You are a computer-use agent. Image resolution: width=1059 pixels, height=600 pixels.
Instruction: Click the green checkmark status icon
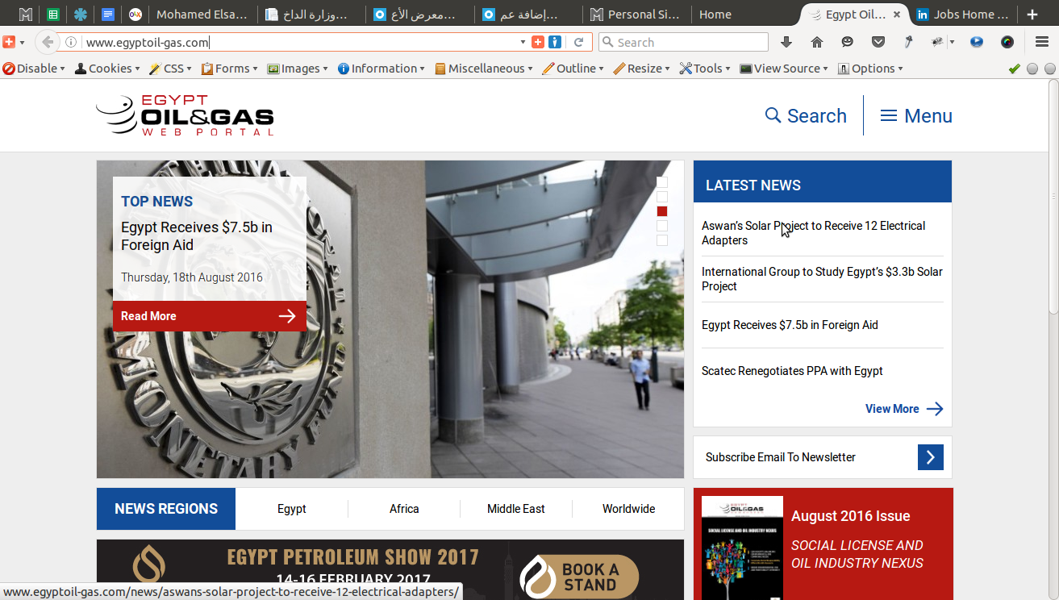(1014, 69)
